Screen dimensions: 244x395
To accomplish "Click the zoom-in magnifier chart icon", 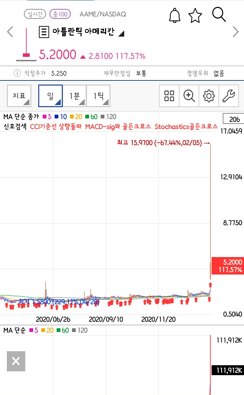I will [x=189, y=96].
